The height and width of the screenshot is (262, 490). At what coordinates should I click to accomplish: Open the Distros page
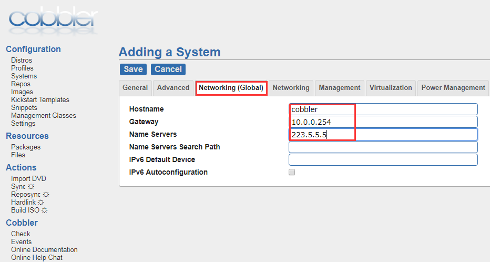click(x=22, y=60)
